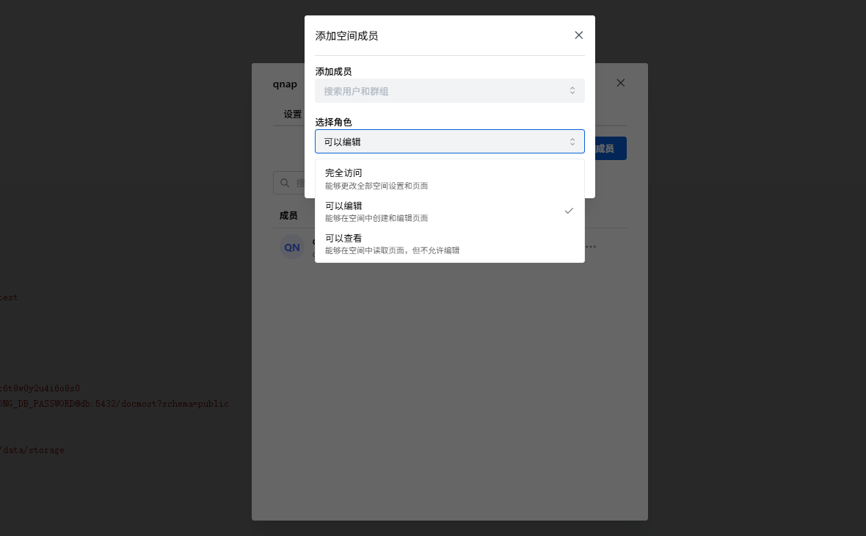This screenshot has height=536, width=866.
Task: Click the chevron in the role selector
Action: click(572, 142)
